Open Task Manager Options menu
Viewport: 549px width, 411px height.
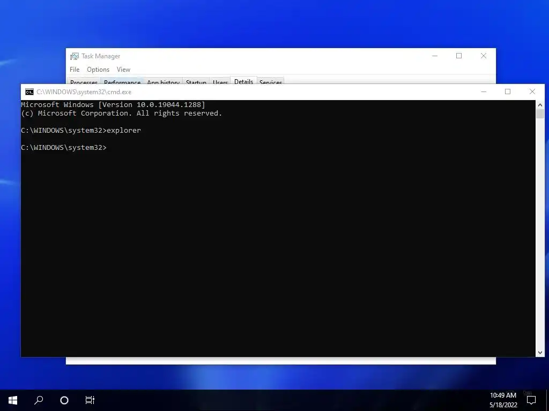pyautogui.click(x=98, y=70)
